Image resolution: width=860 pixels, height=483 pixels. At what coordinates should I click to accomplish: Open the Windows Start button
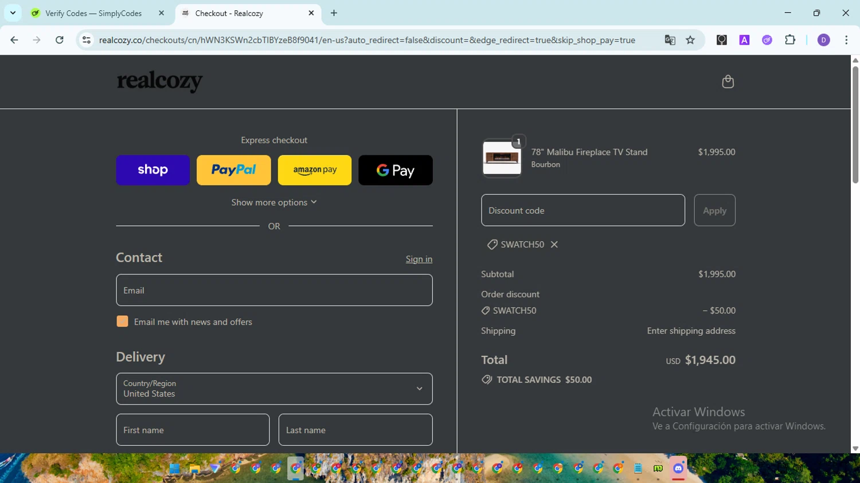point(174,468)
